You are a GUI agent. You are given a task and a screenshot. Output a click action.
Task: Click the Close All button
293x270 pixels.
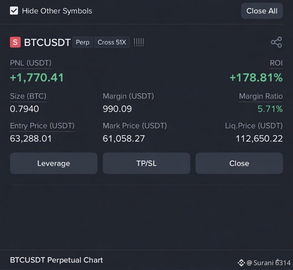click(262, 11)
